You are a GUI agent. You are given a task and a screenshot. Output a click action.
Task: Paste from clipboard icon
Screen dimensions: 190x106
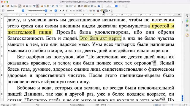point(48,6)
